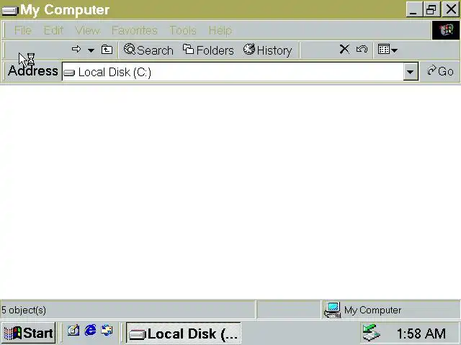Open the Favorites menu
The height and width of the screenshot is (345, 461).
point(135,30)
